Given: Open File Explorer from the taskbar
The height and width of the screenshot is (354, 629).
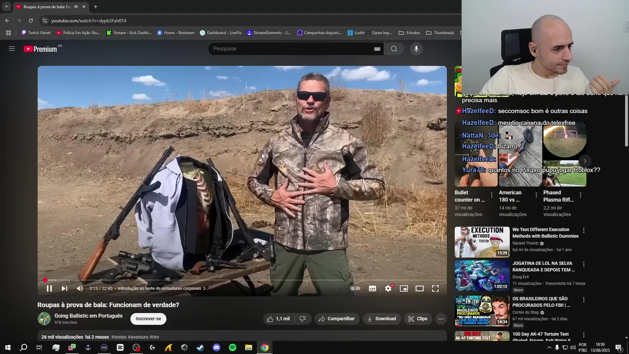Looking at the screenshot, I should (x=249, y=348).
